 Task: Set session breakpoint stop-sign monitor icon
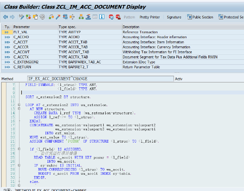pos(111,17)
